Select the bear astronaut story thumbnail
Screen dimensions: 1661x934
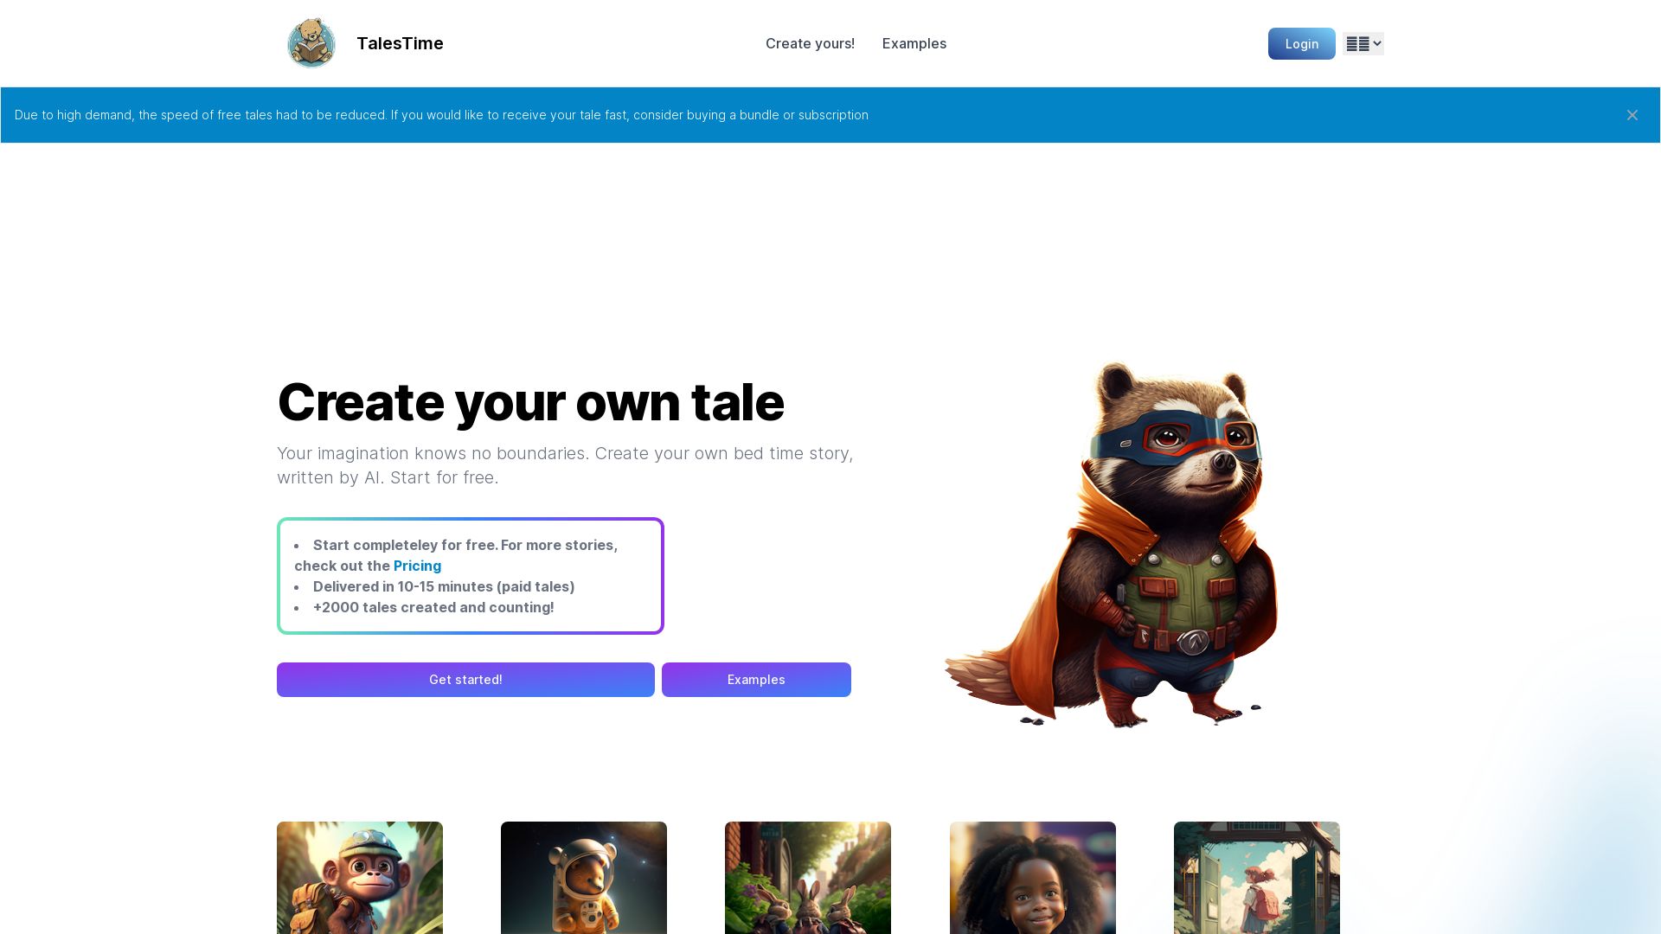583,878
